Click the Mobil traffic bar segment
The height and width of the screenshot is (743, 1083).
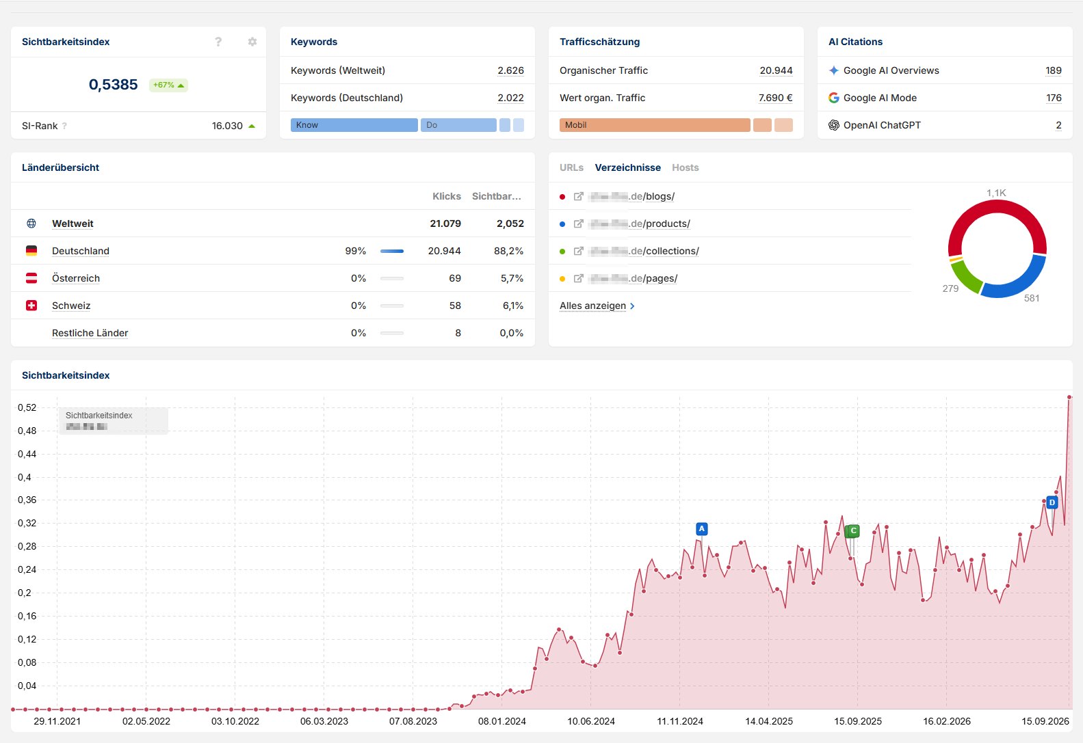coord(655,125)
